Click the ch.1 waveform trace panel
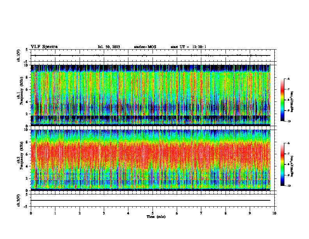309x239 pixels. [153, 55]
